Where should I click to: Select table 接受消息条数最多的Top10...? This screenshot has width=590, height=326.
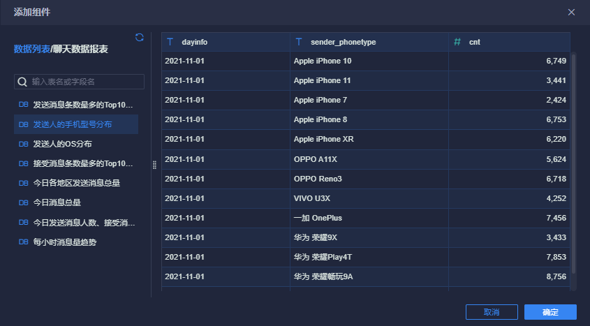76,163
